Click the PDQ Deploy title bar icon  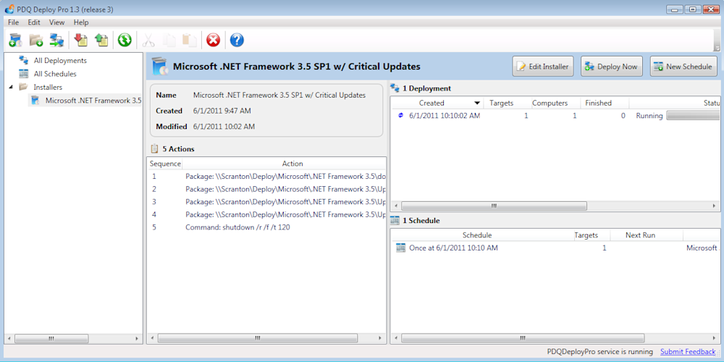(9, 9)
